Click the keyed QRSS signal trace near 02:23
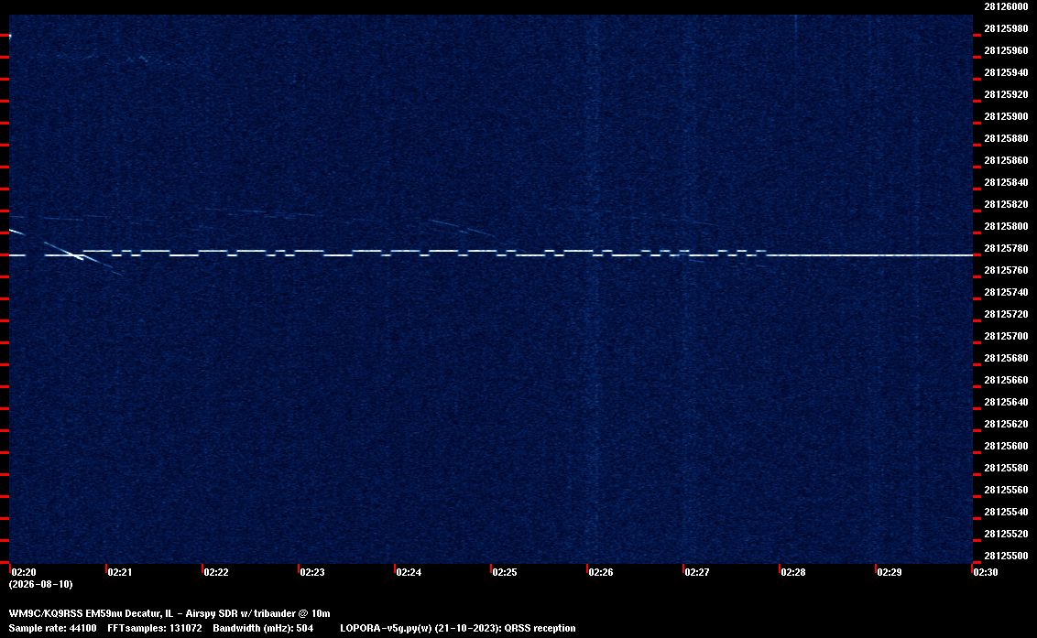The image size is (1037, 638). [x=309, y=252]
